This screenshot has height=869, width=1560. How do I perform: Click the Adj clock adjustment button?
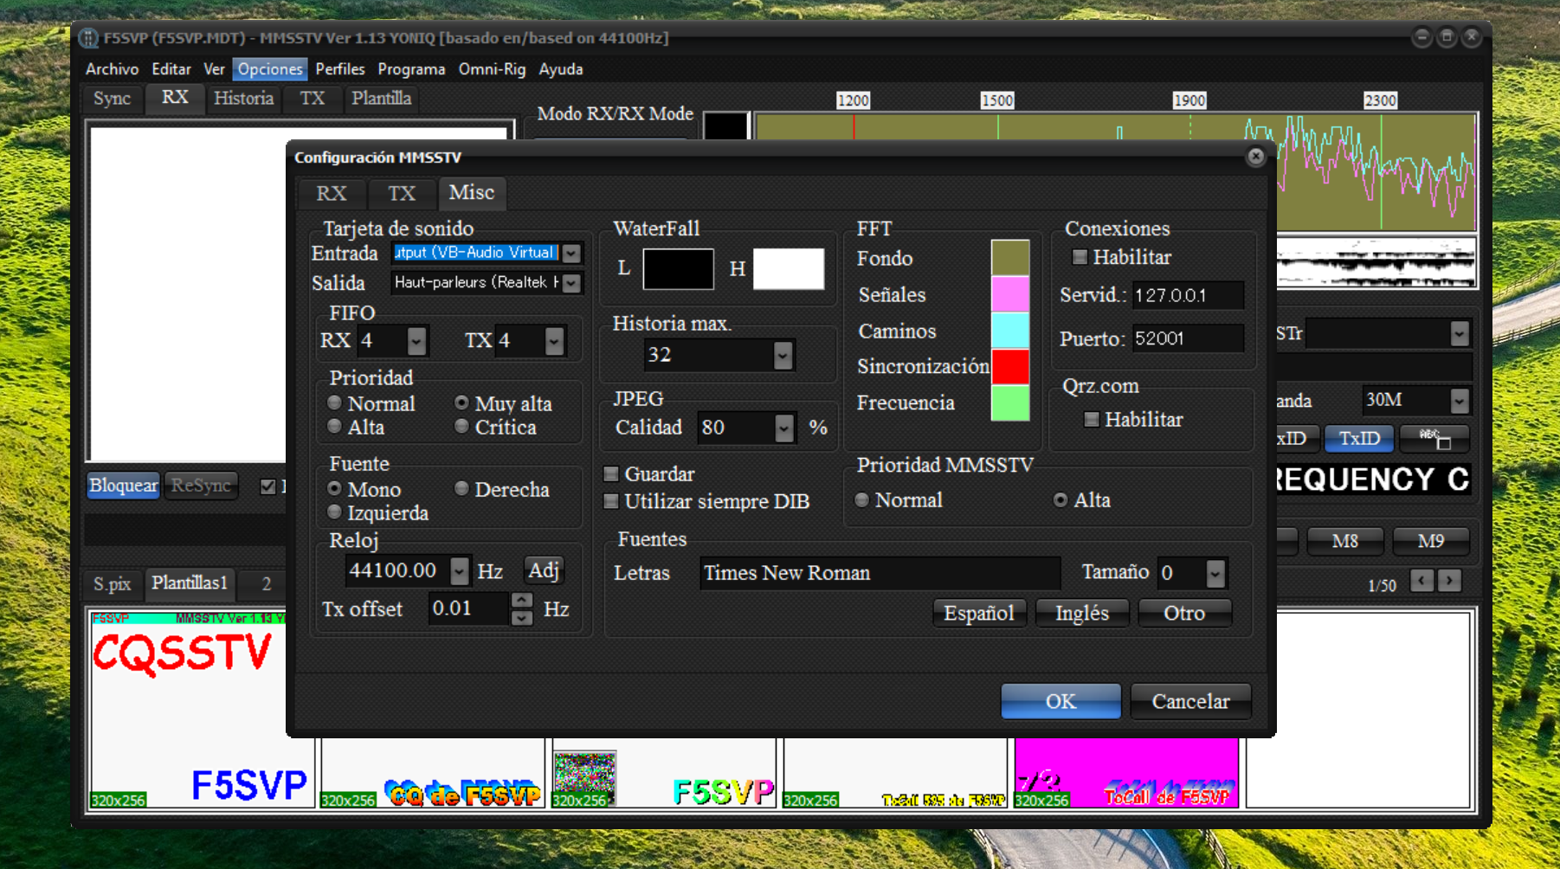point(543,570)
